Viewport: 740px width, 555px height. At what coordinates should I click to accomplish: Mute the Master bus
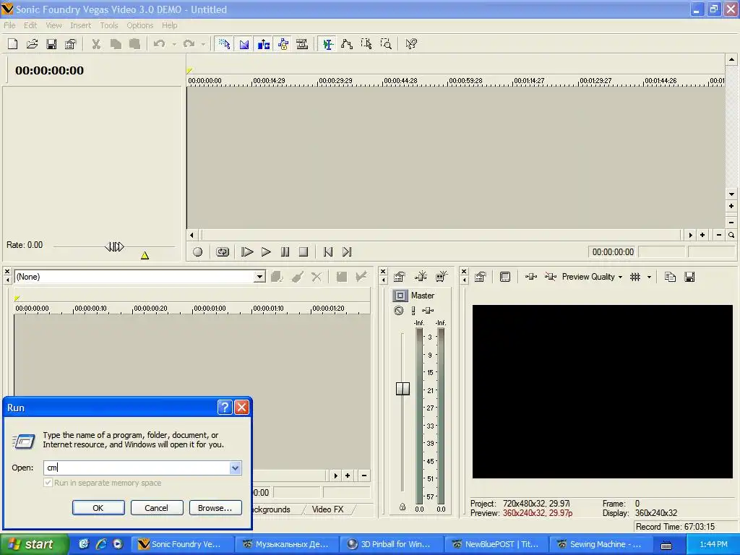(399, 311)
